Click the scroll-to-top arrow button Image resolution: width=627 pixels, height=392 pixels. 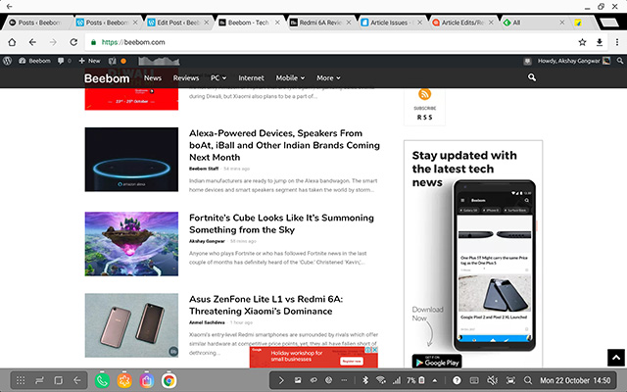pos(613,359)
